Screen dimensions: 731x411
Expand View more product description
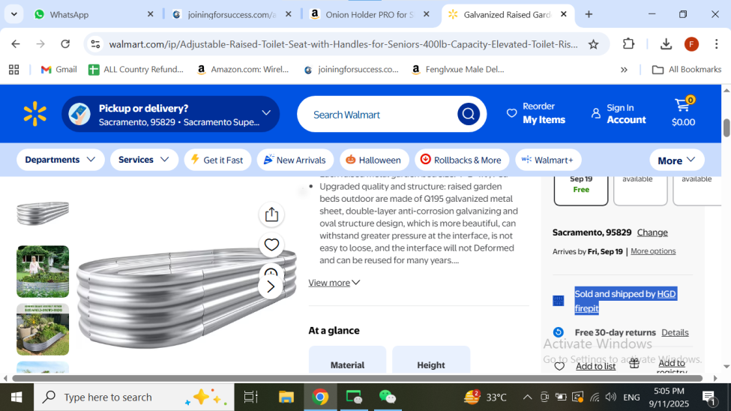[x=334, y=283]
